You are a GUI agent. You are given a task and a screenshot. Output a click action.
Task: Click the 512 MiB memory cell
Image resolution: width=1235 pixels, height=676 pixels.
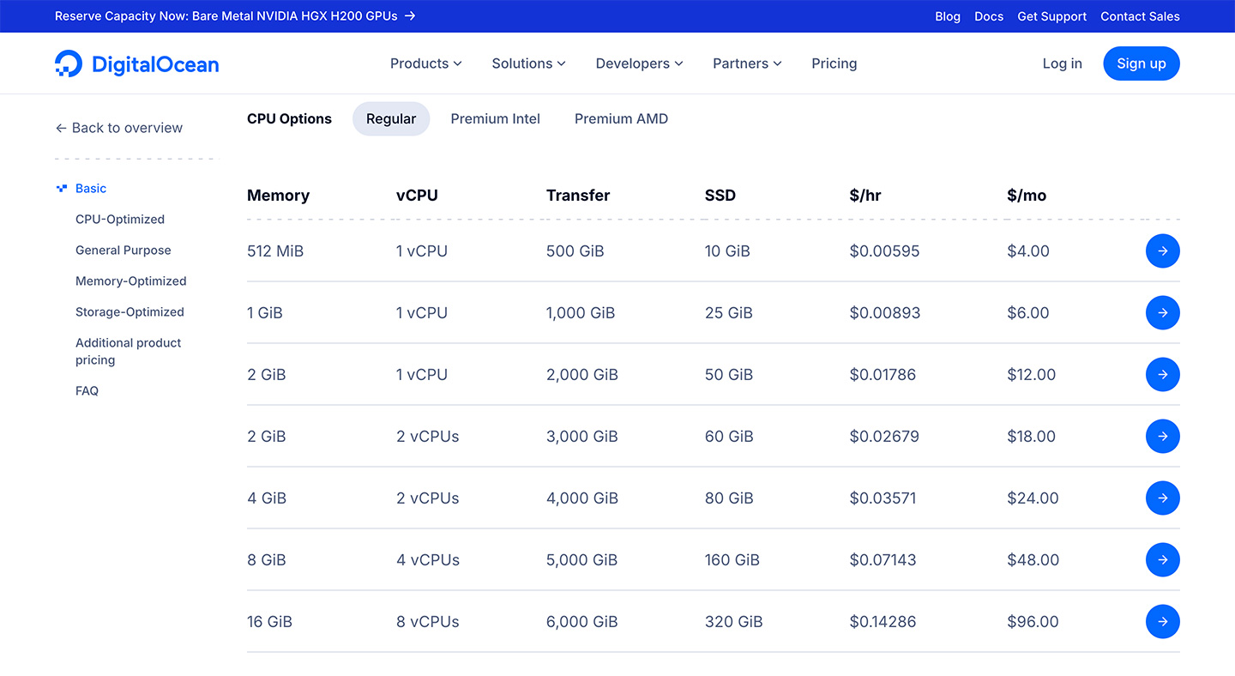(275, 251)
